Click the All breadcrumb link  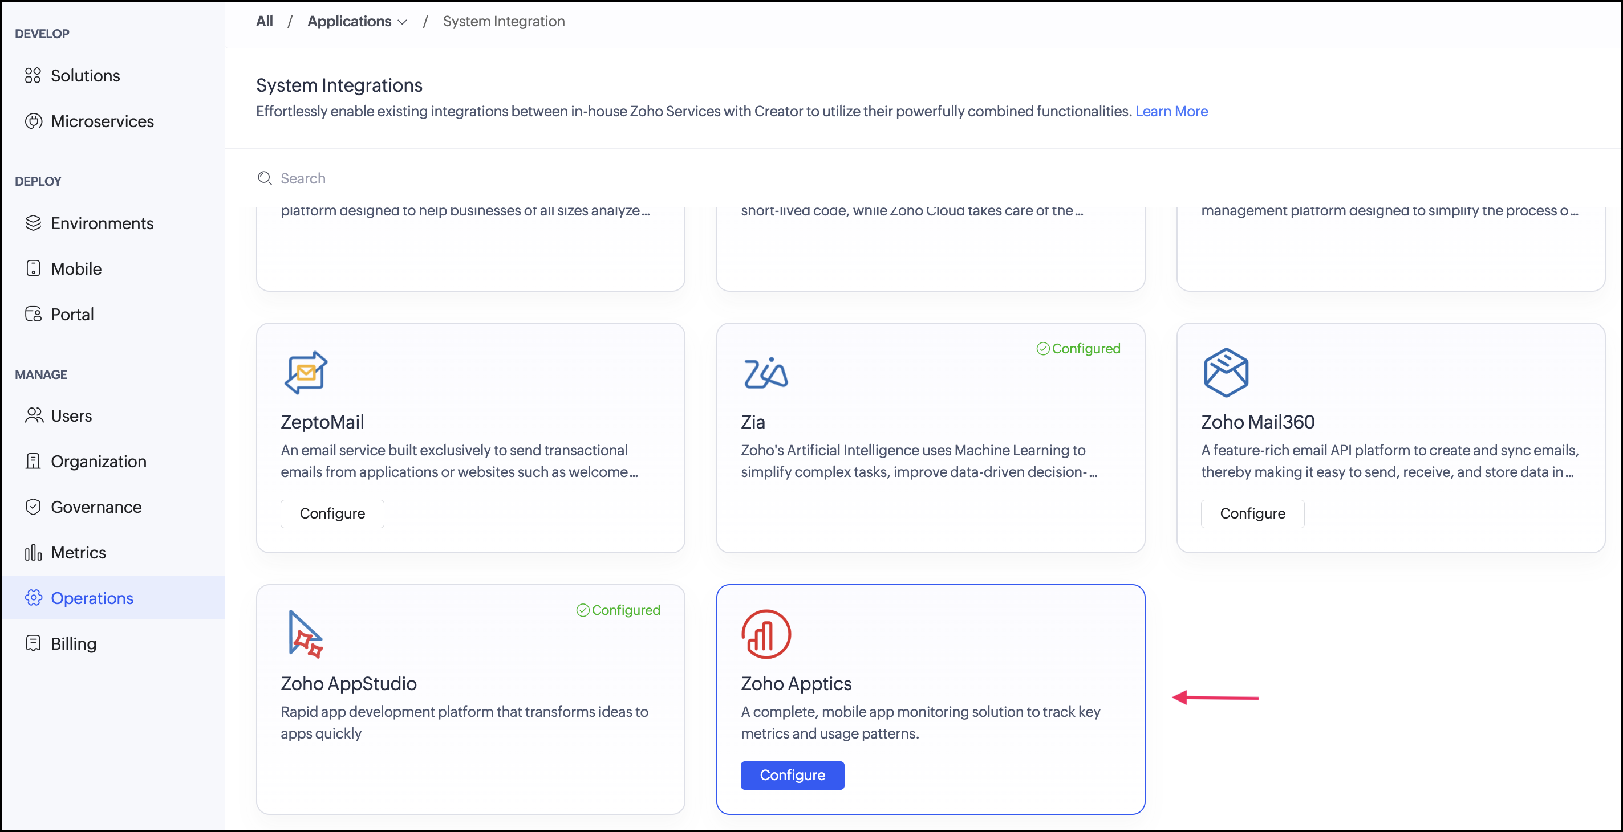[264, 22]
